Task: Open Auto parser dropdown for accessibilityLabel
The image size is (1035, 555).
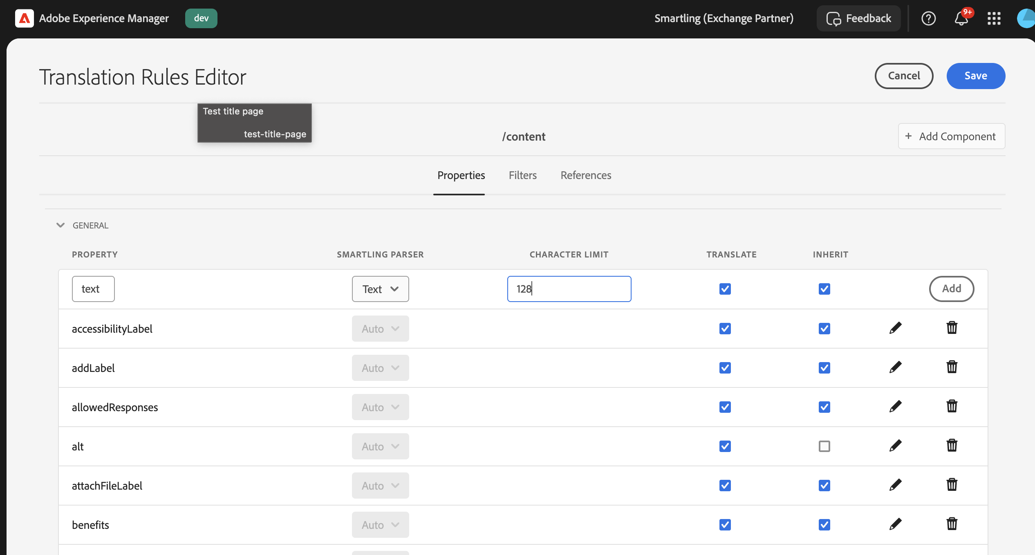Action: [380, 329]
